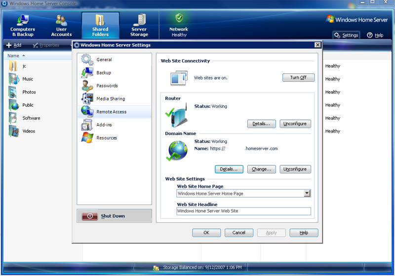Click the Passwords key icon
This screenshot has height=276, width=395.
pyautogui.click(x=87, y=86)
